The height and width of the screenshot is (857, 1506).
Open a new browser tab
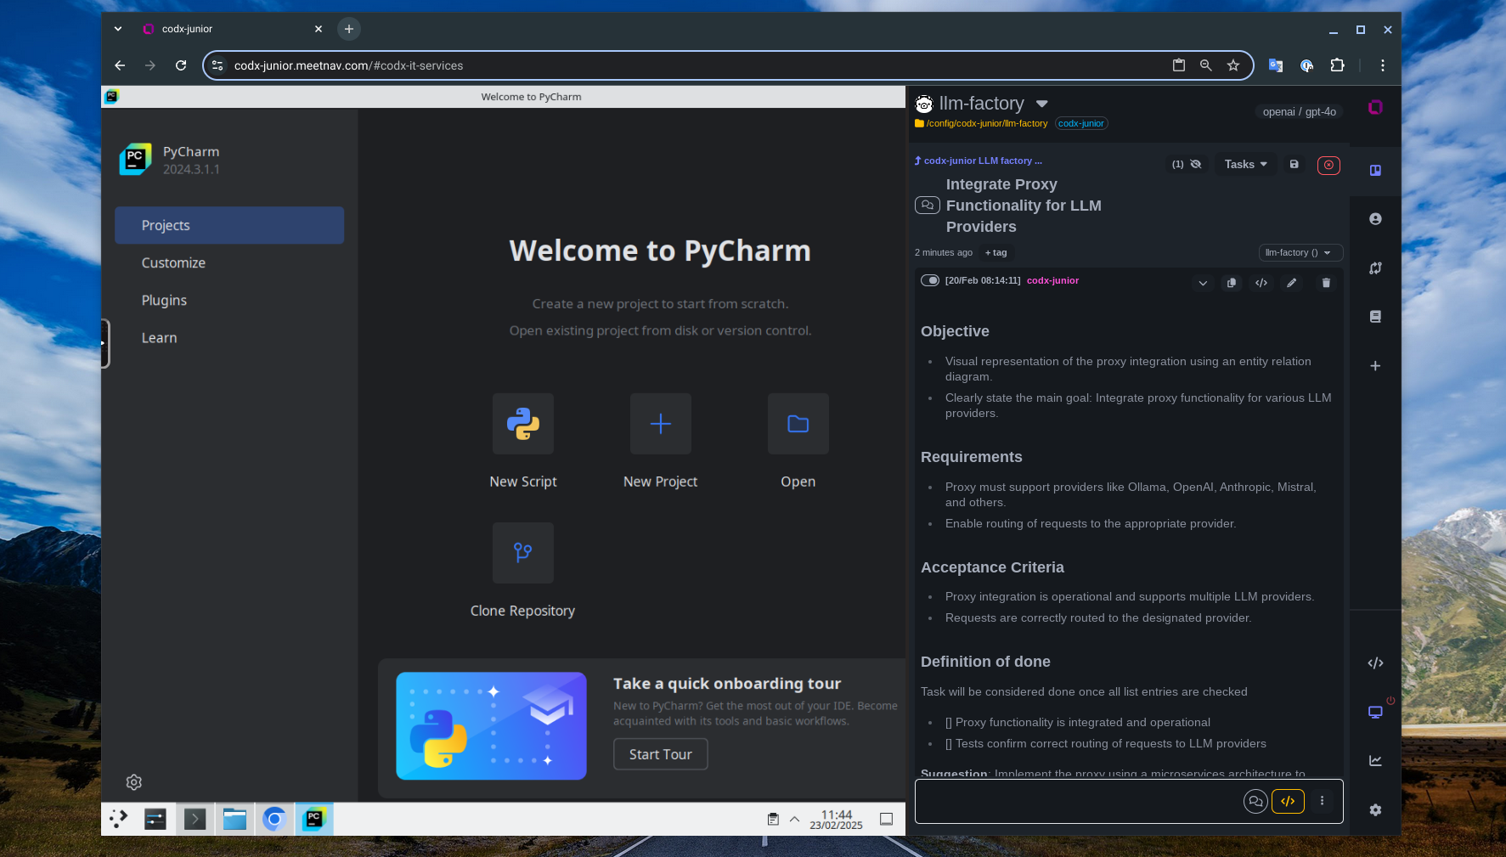point(349,29)
